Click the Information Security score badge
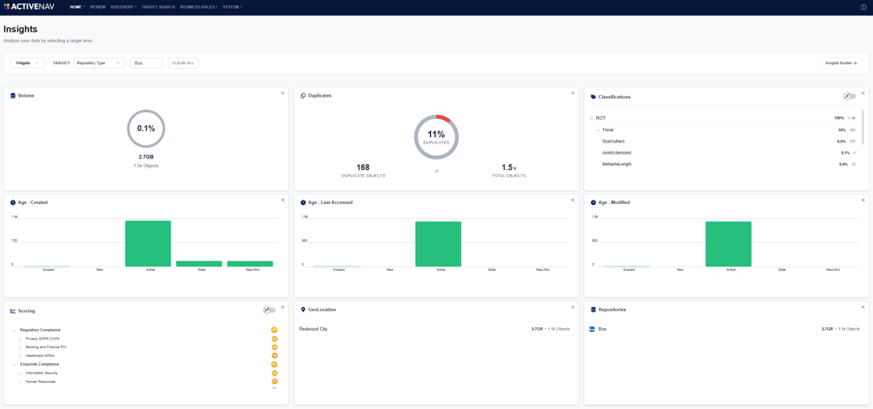 [274, 373]
